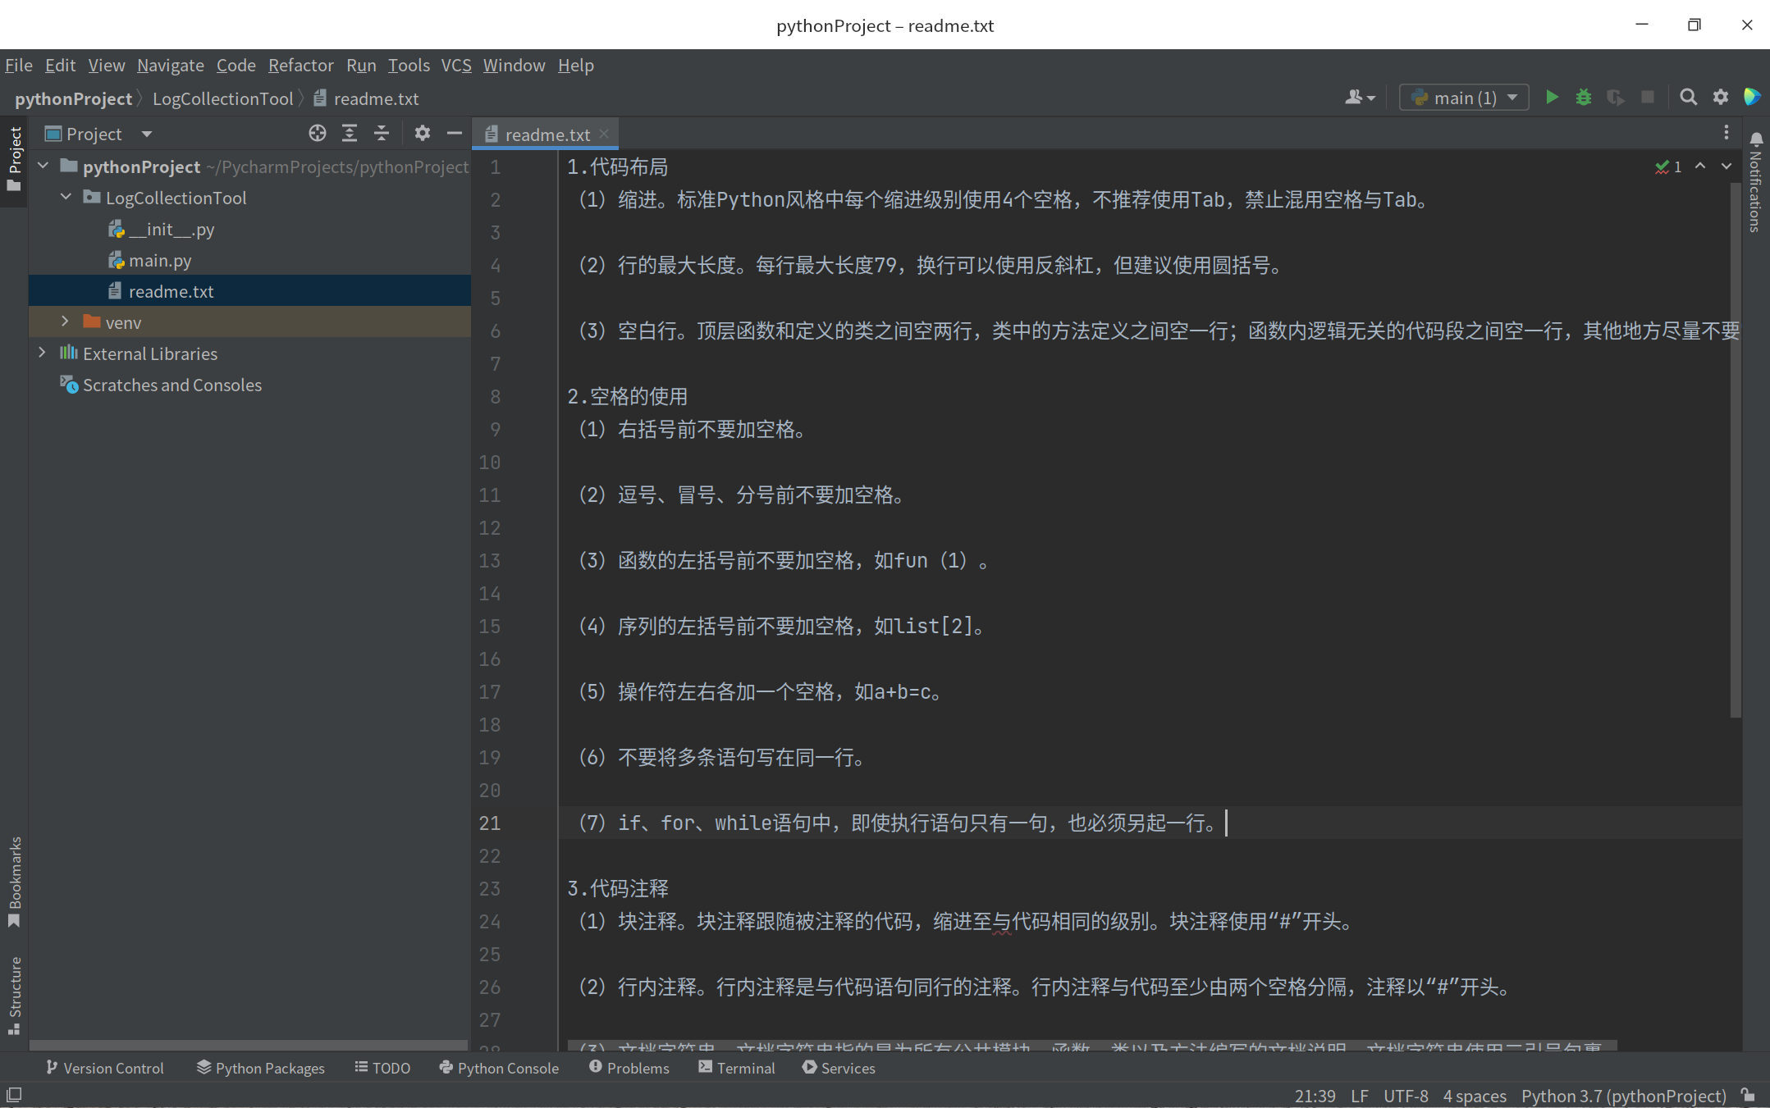Hide the Project panel with minus icon
The width and height of the screenshot is (1770, 1108).
(x=454, y=134)
